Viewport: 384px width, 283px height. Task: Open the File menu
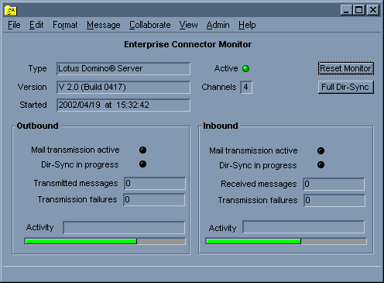pyautogui.click(x=14, y=25)
